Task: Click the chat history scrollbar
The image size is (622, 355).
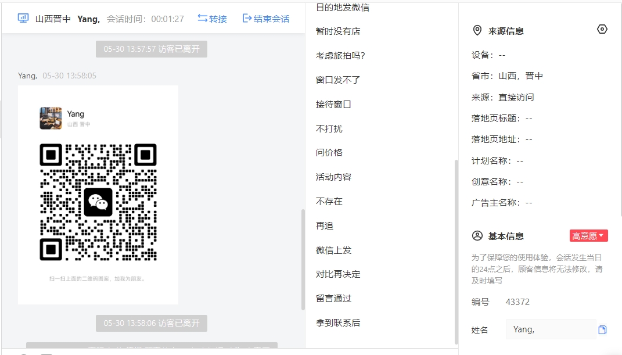Action: pyautogui.click(x=303, y=259)
